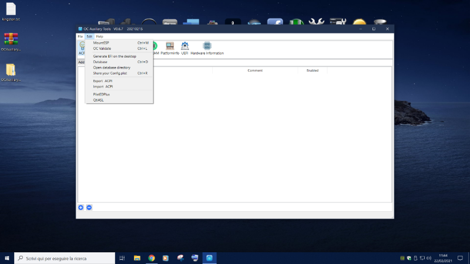Choose Export ACPI menu entry
The width and height of the screenshot is (470, 264).
tap(119, 81)
